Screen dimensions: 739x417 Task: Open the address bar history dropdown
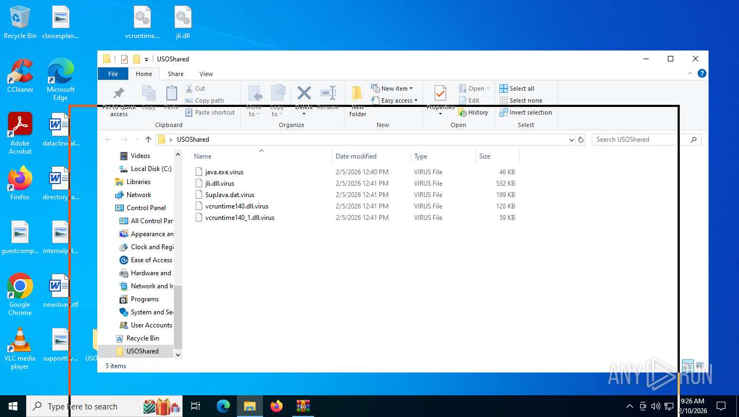pos(571,140)
